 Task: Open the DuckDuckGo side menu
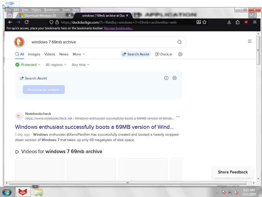click(x=250, y=41)
